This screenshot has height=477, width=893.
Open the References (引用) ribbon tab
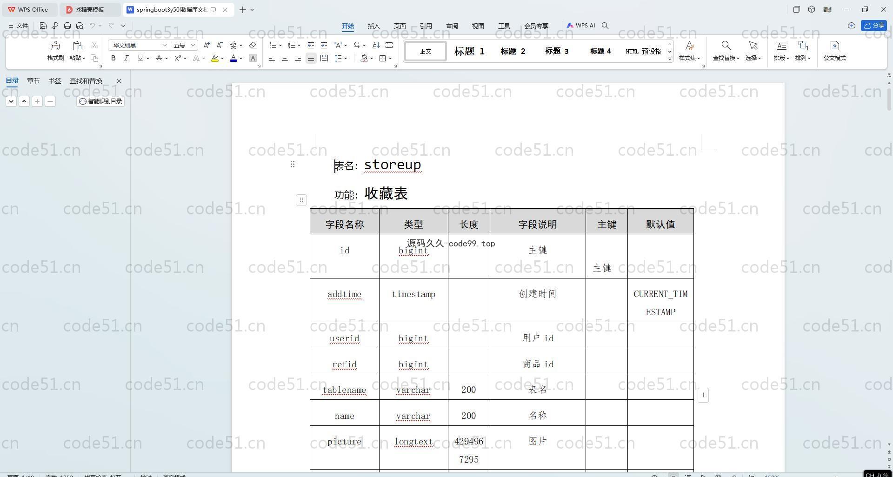coord(426,26)
